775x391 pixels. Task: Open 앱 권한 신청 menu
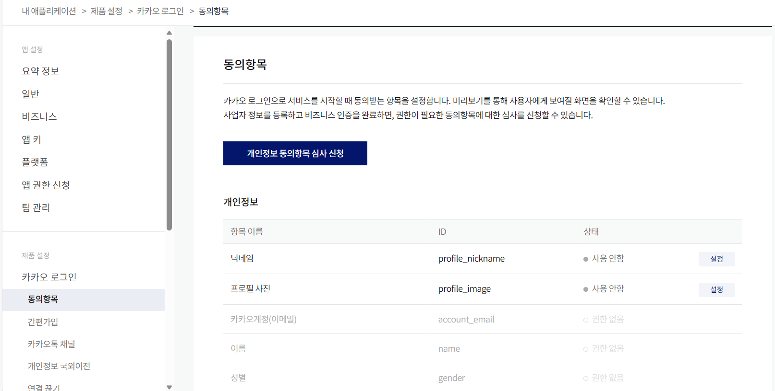(46, 185)
